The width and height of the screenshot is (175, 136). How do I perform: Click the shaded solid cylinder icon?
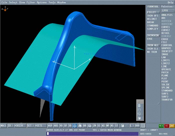coord(139,118)
